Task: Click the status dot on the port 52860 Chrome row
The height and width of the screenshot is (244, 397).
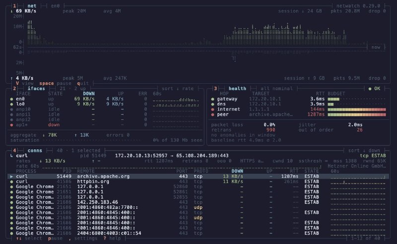Action: (x=11, y=187)
